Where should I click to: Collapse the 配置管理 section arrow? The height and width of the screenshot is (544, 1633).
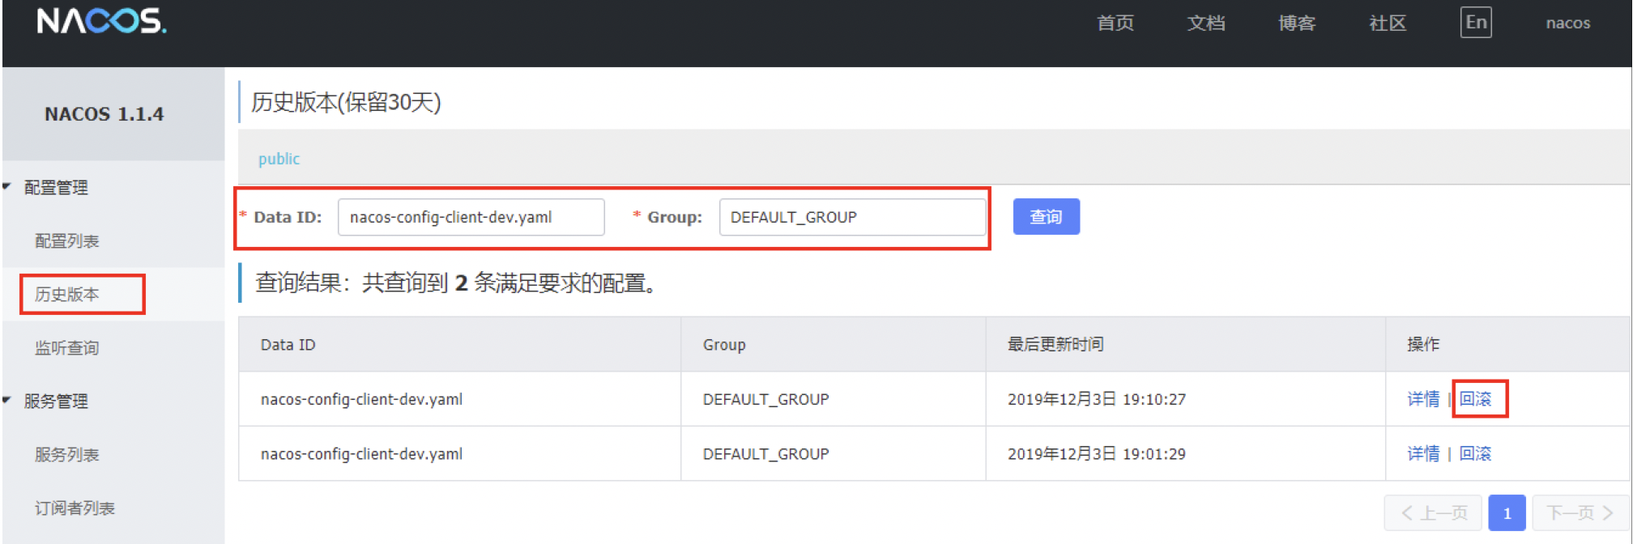point(7,187)
